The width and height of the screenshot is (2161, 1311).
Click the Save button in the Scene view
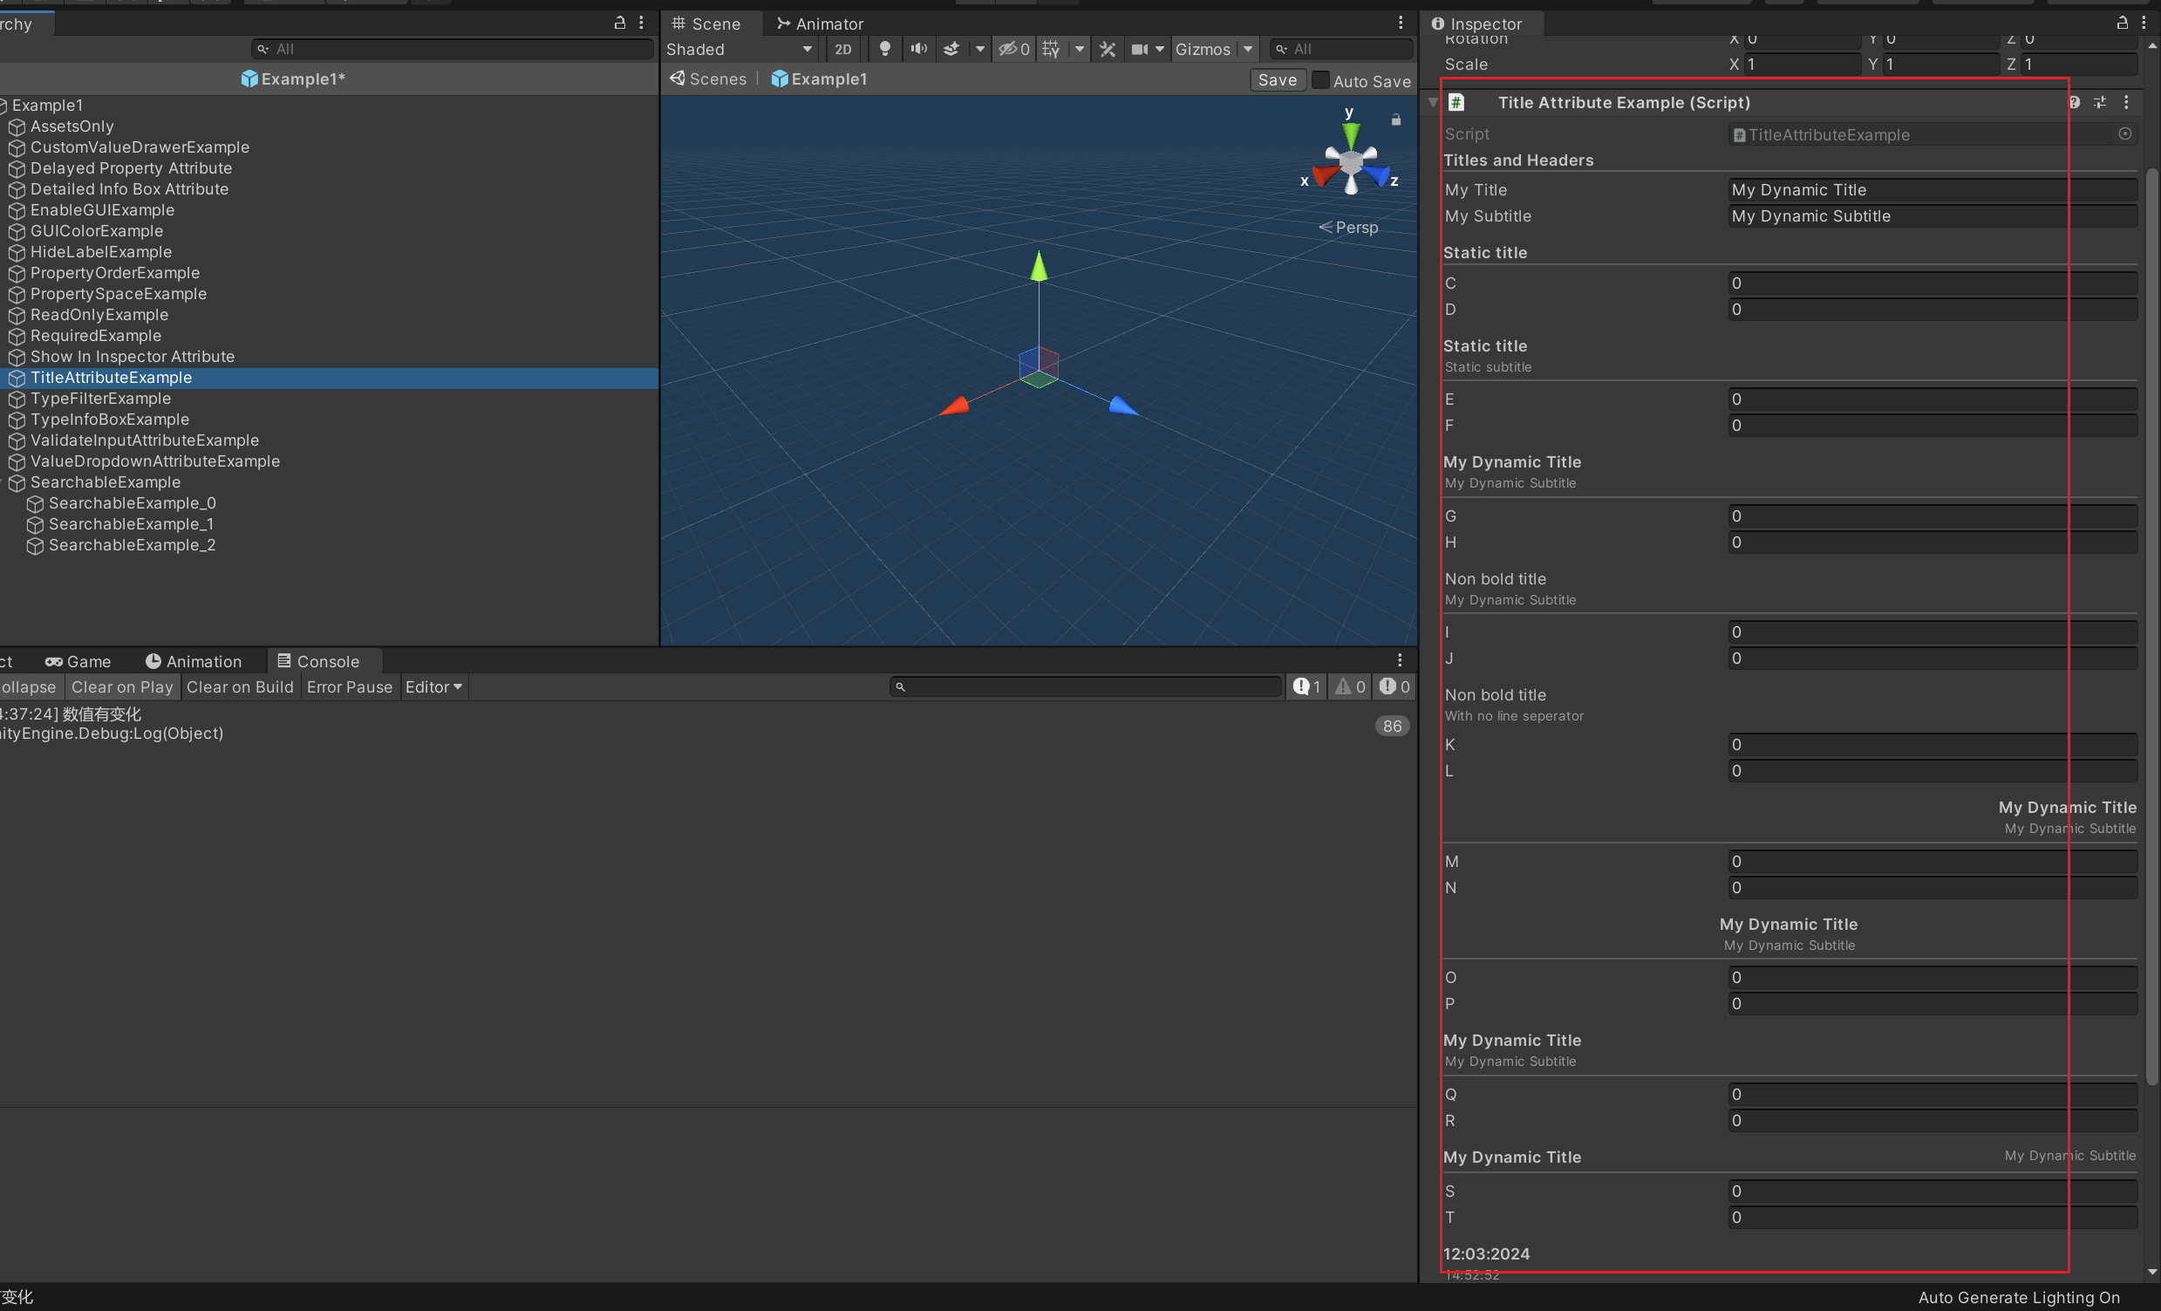pyautogui.click(x=1277, y=79)
